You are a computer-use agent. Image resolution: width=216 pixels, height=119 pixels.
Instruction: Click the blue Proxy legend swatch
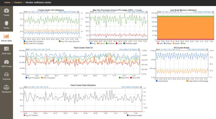pyautogui.click(x=91, y=43)
